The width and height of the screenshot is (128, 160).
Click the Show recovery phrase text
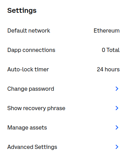click(x=36, y=108)
